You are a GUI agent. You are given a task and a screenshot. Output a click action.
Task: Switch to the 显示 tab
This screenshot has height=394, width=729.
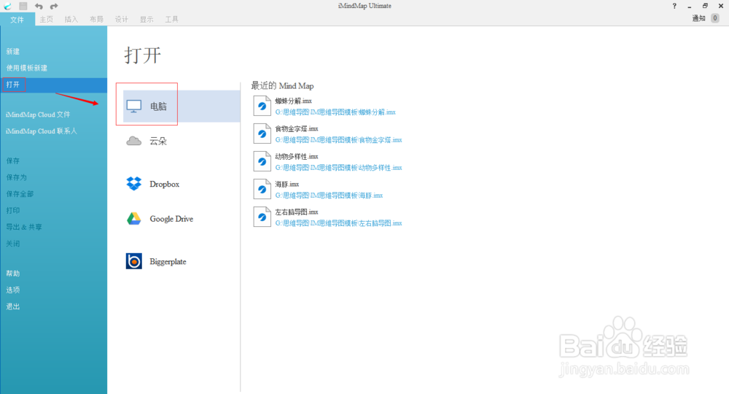tap(147, 20)
